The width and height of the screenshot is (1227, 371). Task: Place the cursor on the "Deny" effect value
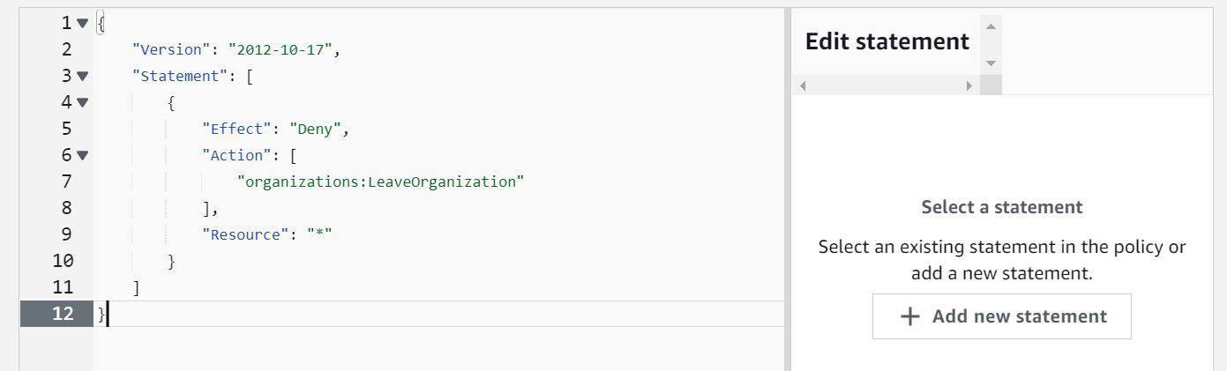[x=315, y=129]
